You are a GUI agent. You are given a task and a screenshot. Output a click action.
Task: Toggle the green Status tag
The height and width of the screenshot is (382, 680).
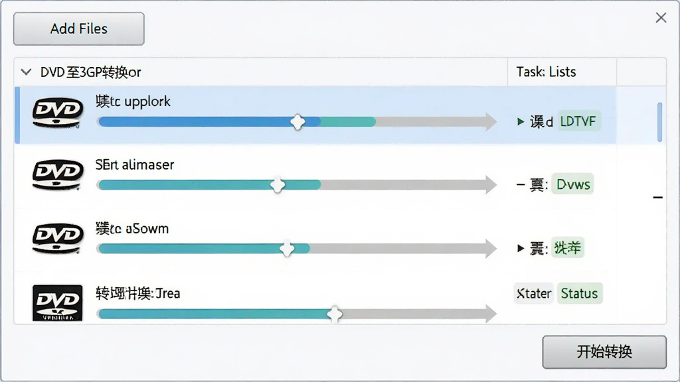click(x=579, y=294)
